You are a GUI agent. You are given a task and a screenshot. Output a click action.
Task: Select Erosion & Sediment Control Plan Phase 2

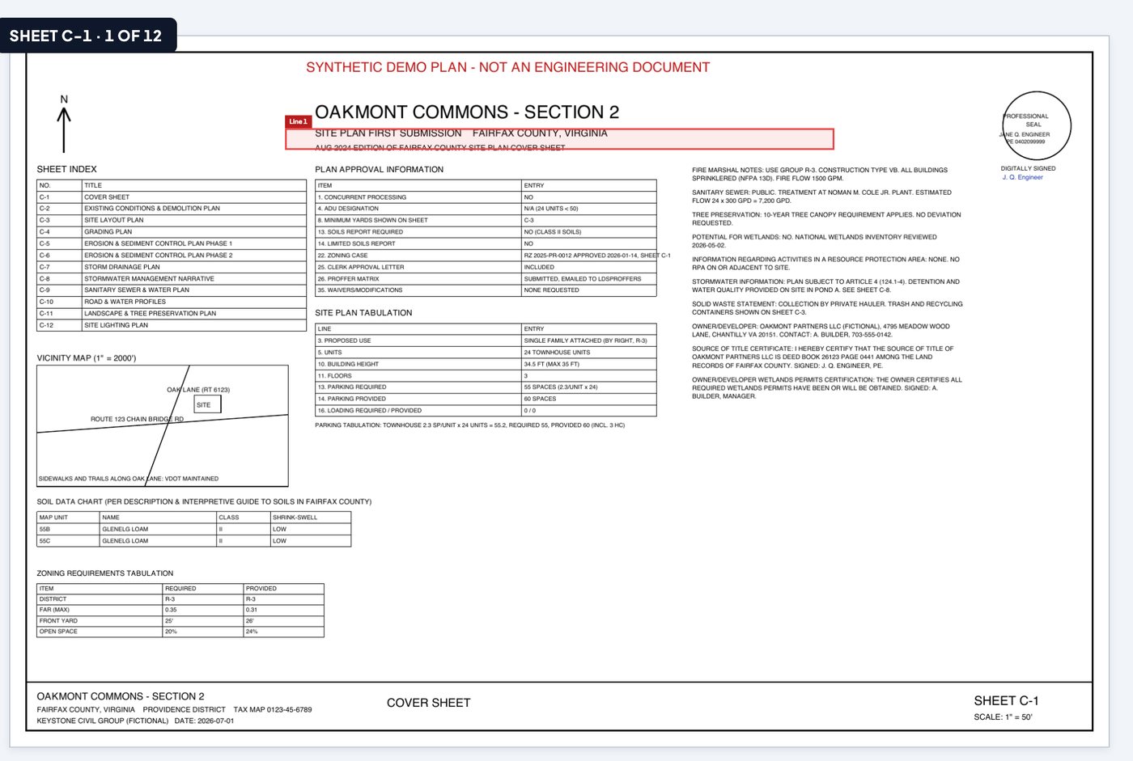(172, 256)
